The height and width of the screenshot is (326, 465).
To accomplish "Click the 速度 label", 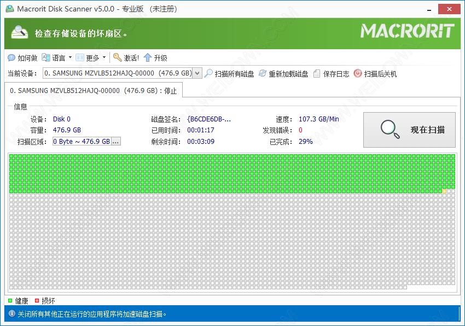I will (284, 119).
